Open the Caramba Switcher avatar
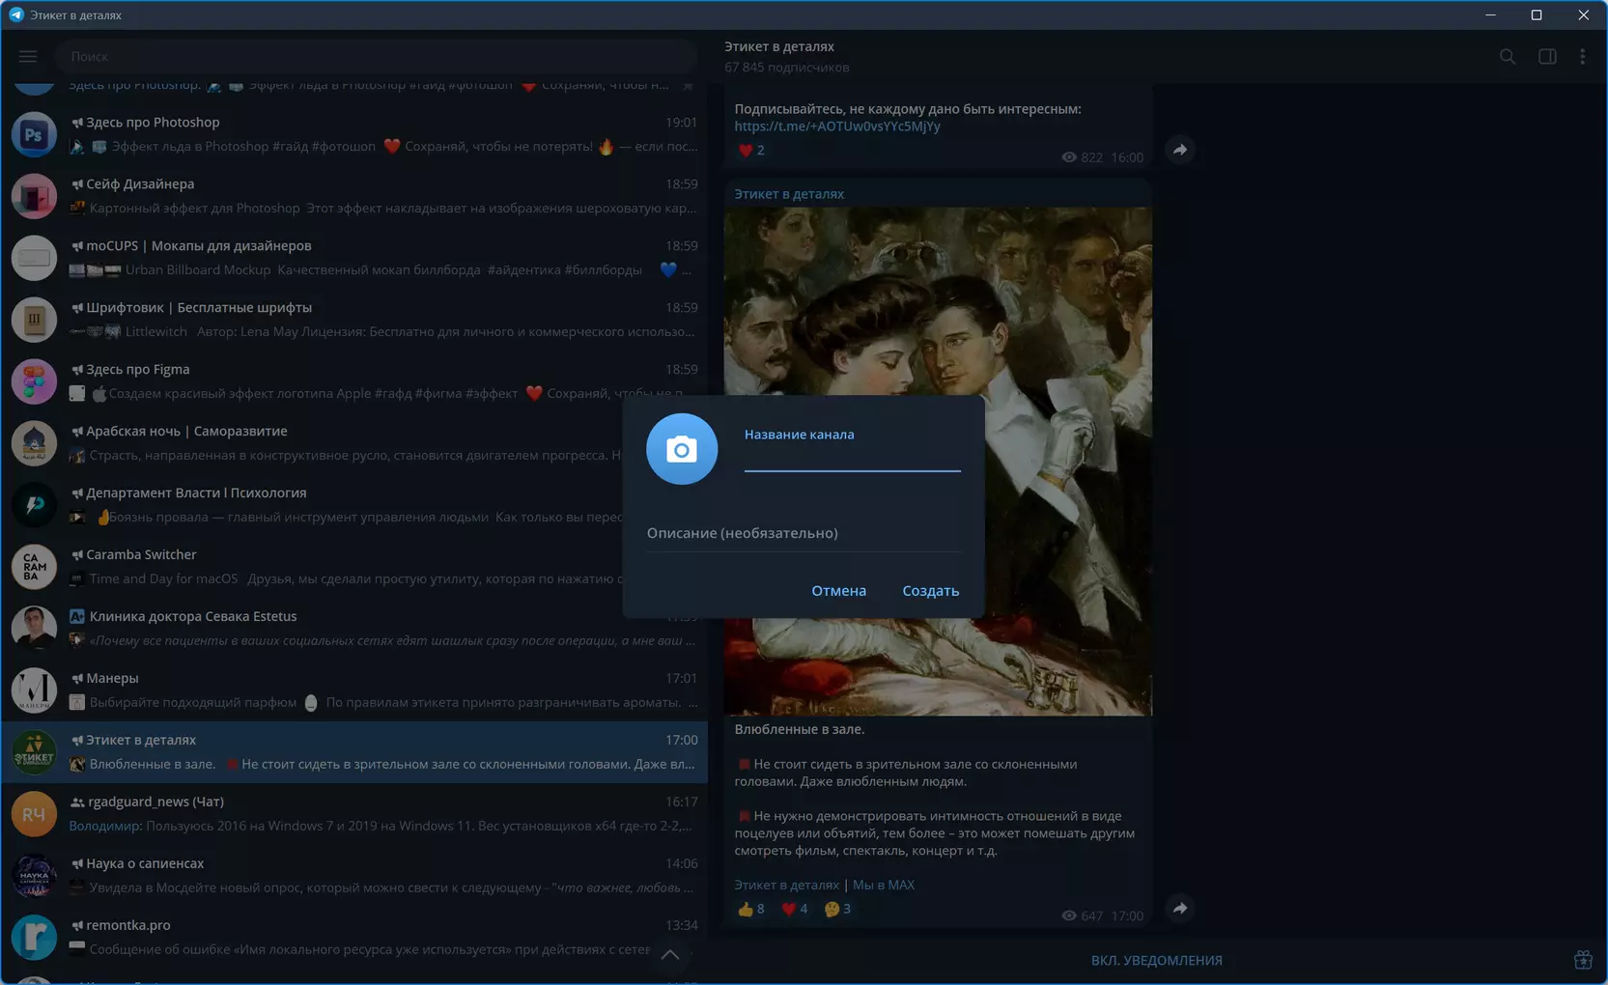 34,567
